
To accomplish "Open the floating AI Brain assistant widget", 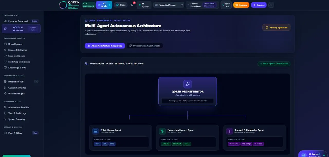I will click(313, 154).
